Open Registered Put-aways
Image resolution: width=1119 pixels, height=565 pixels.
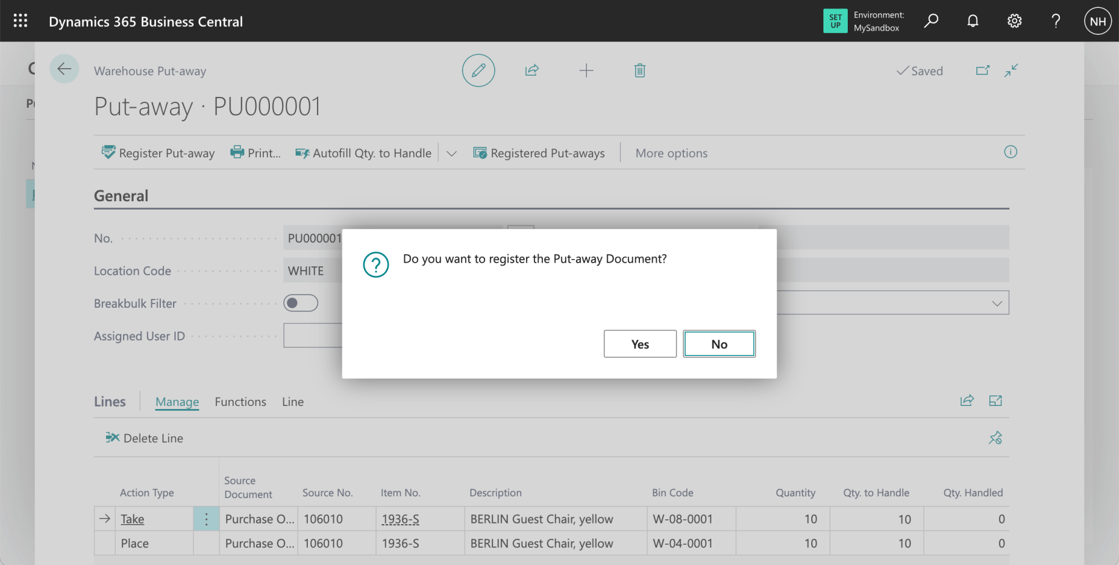coord(539,153)
